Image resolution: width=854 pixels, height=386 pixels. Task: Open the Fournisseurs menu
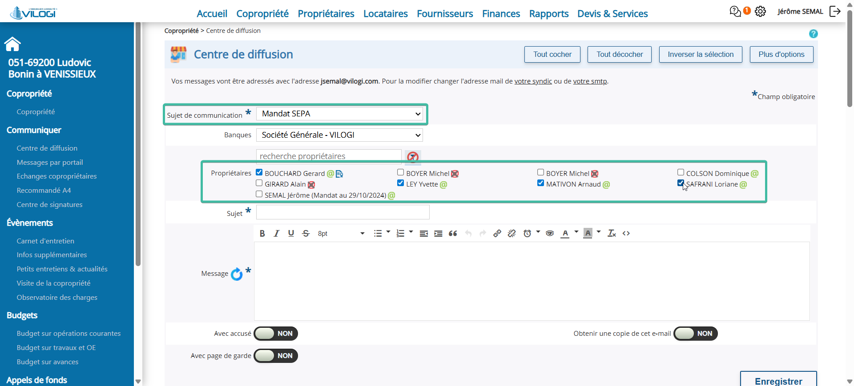tap(445, 14)
